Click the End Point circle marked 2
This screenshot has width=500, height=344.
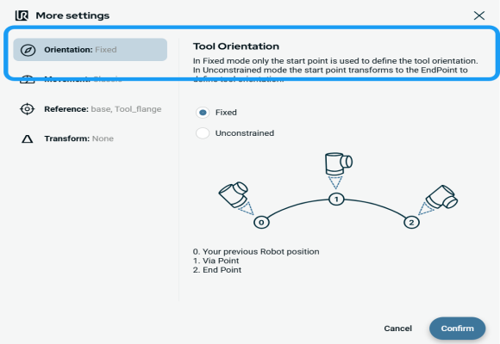coord(411,222)
